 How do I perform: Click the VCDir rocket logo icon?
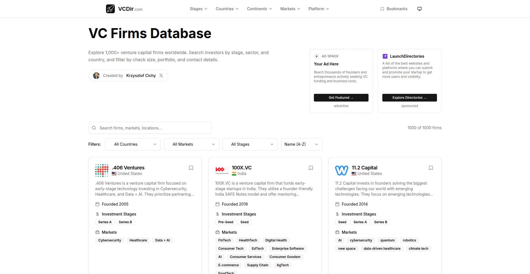point(110,9)
